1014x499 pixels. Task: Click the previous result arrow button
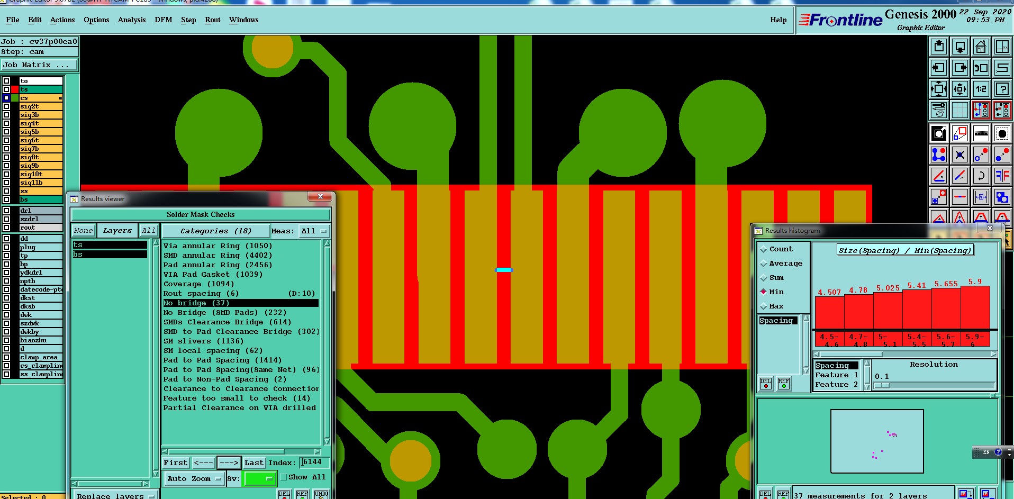coord(203,463)
